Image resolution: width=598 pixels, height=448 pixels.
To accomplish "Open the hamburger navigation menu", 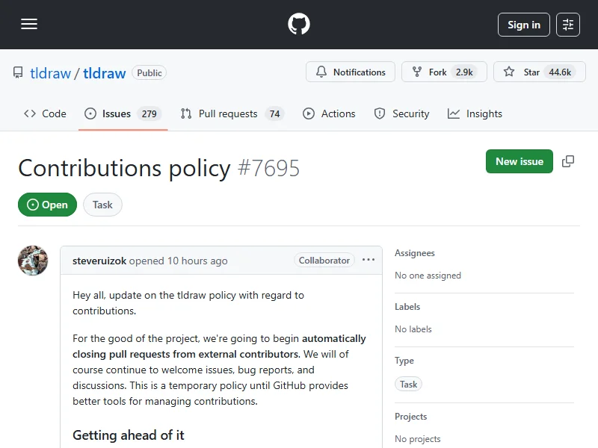I will [x=29, y=25].
